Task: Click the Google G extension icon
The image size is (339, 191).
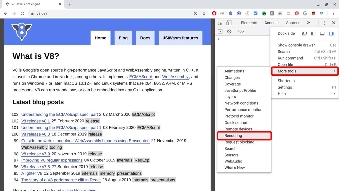Action: [305, 13]
